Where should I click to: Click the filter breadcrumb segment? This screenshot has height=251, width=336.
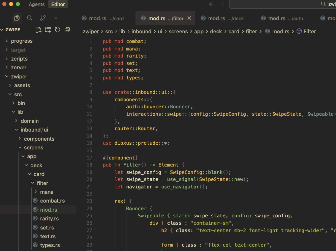tap(251, 31)
